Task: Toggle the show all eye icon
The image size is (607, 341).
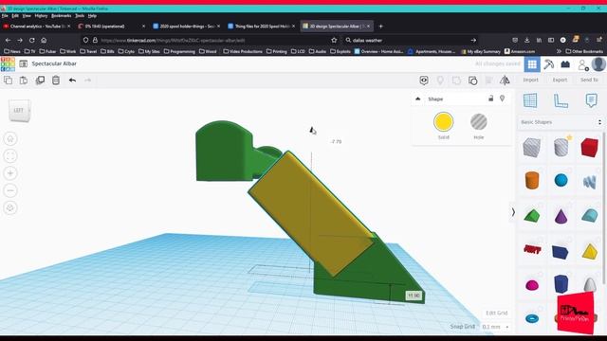Action: pos(424,80)
